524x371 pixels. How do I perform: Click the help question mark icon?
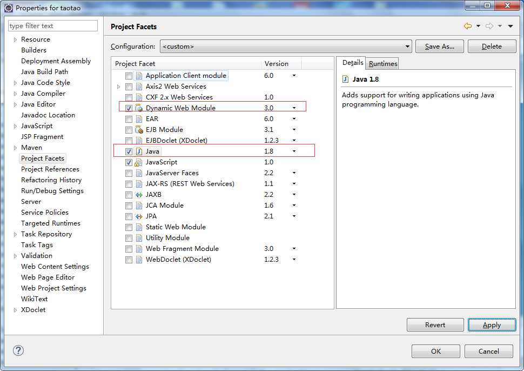point(18,350)
